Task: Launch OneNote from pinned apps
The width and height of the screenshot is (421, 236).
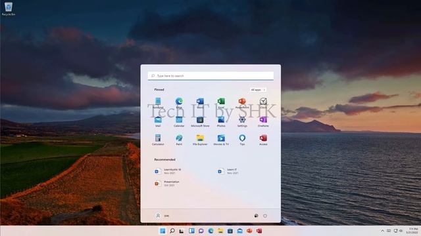Action: click(x=263, y=121)
